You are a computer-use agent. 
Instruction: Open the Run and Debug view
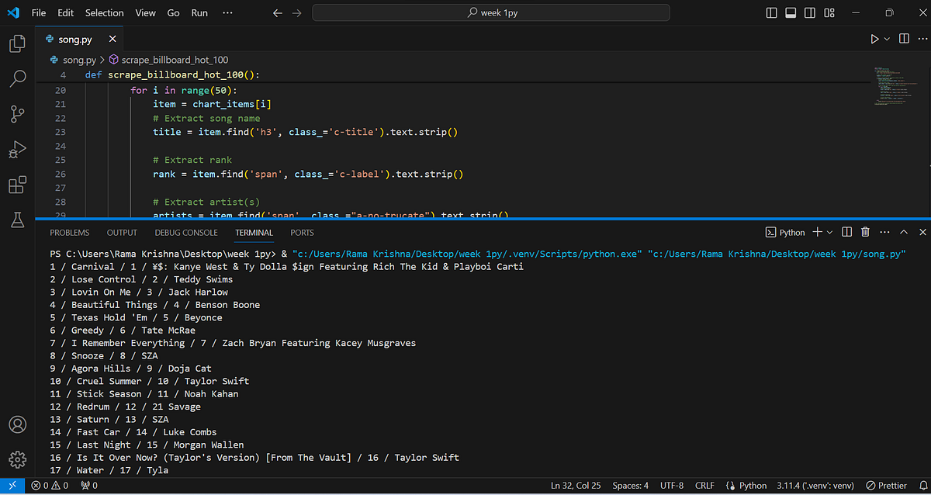(16, 149)
